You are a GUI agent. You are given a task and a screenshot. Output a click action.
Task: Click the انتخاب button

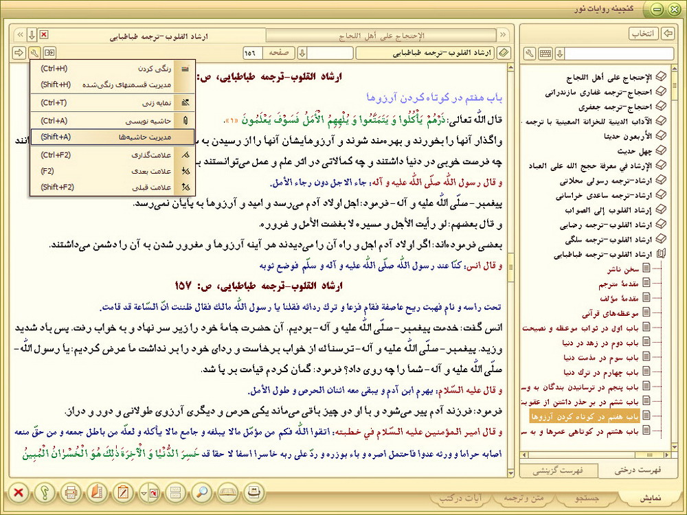(644, 34)
